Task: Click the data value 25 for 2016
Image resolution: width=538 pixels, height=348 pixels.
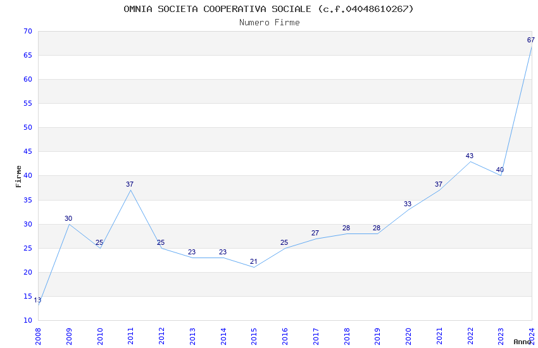Action: pos(284,242)
